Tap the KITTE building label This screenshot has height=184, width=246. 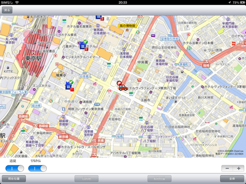(8, 72)
